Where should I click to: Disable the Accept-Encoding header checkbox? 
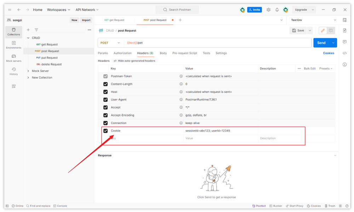point(105,115)
